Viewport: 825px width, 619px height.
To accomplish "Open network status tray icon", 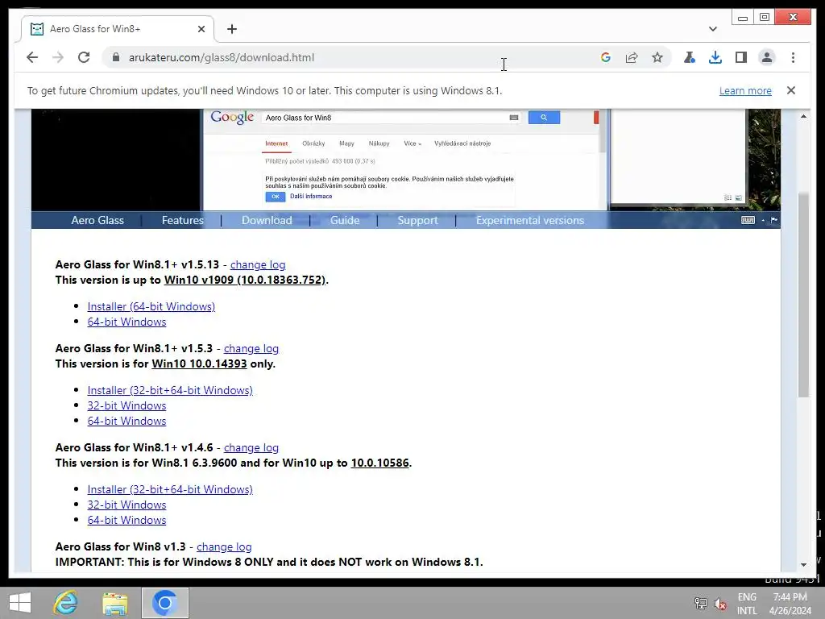I will (x=700, y=603).
